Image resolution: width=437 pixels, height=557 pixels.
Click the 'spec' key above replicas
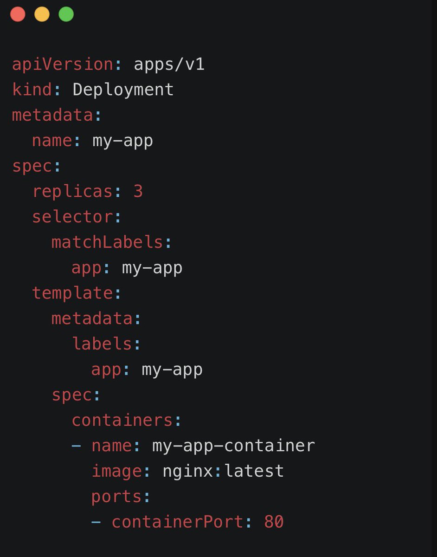(x=32, y=167)
